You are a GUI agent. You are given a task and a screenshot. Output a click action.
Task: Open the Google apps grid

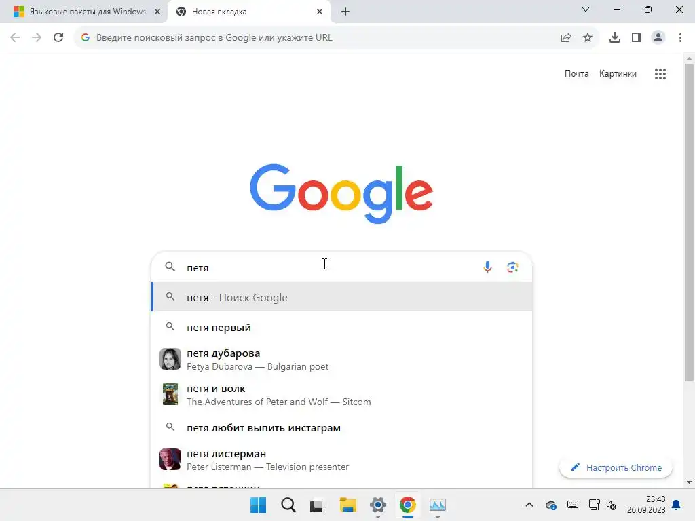point(660,74)
